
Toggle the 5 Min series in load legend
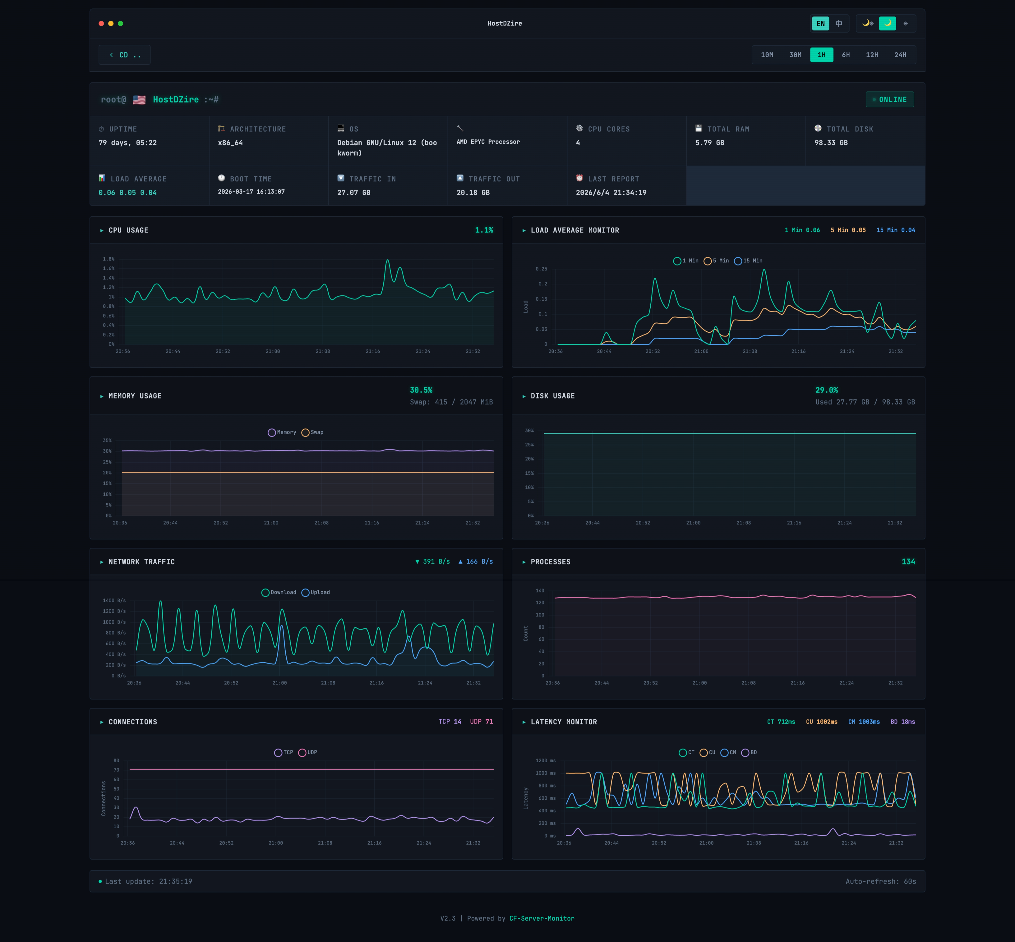click(x=716, y=261)
